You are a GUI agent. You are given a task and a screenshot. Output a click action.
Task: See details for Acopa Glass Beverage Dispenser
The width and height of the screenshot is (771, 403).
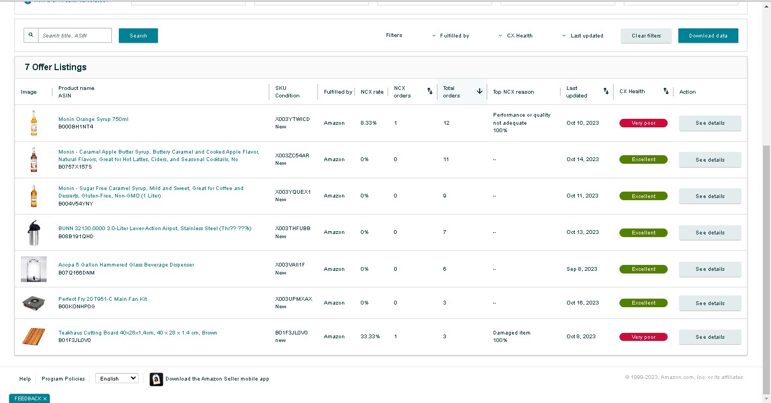pos(710,269)
